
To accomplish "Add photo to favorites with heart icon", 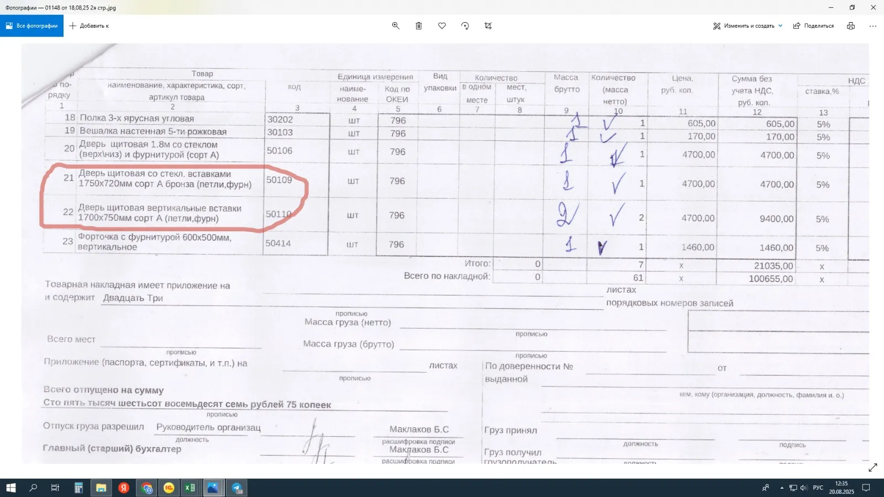I will click(442, 26).
